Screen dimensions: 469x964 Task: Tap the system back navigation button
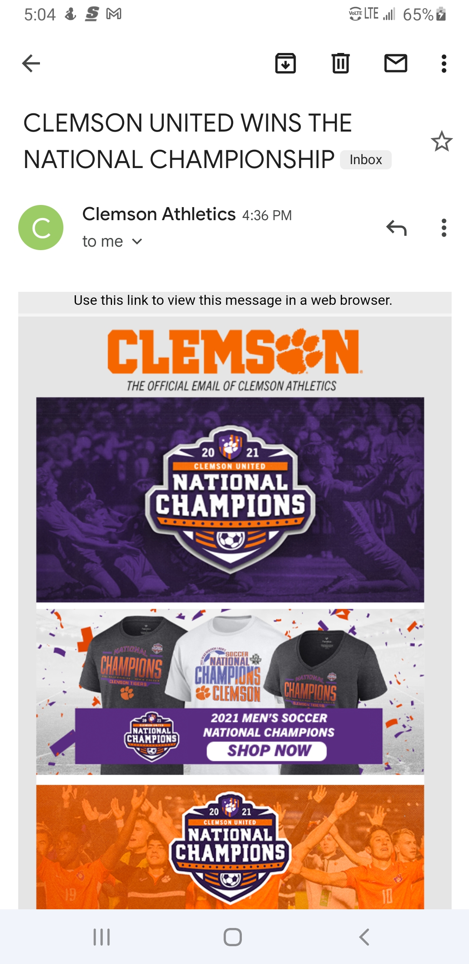tap(364, 937)
